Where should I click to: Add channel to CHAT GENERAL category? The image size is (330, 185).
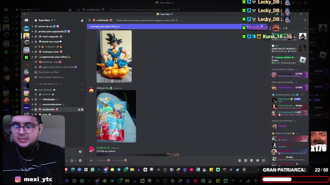coord(82,90)
